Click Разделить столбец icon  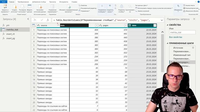click(x=122, y=7)
